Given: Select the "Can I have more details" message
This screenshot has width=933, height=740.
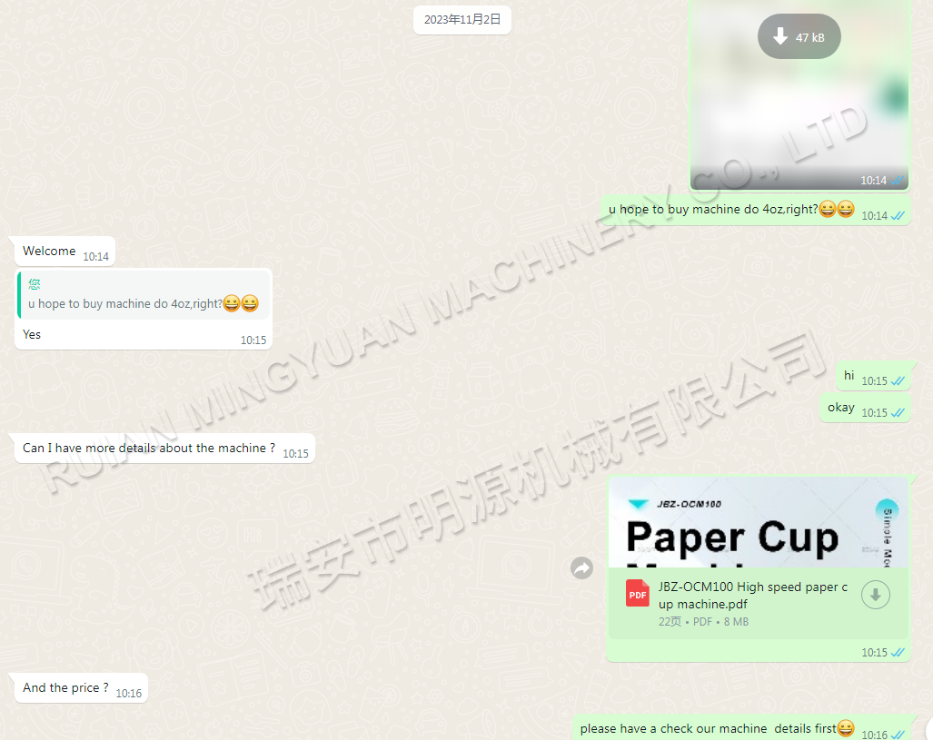Looking at the screenshot, I should [149, 449].
